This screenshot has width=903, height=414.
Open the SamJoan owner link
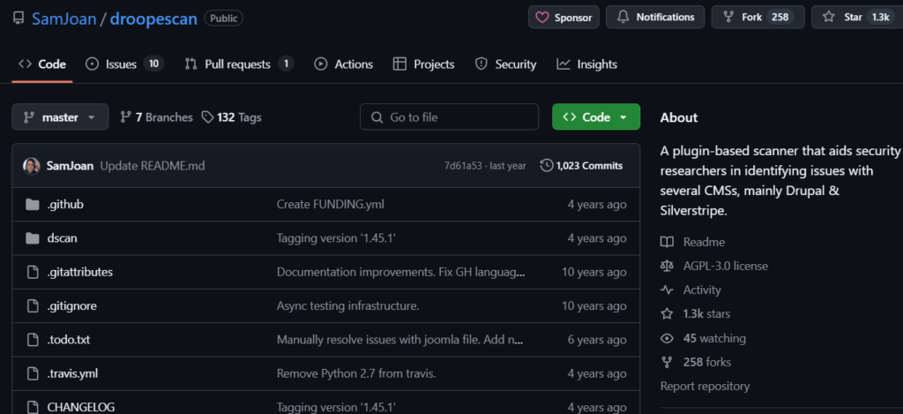coord(63,19)
